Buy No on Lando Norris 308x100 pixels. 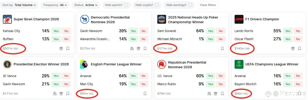click(298, 31)
